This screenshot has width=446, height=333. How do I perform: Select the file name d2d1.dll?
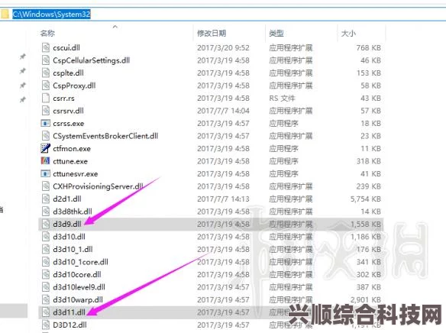67,199
